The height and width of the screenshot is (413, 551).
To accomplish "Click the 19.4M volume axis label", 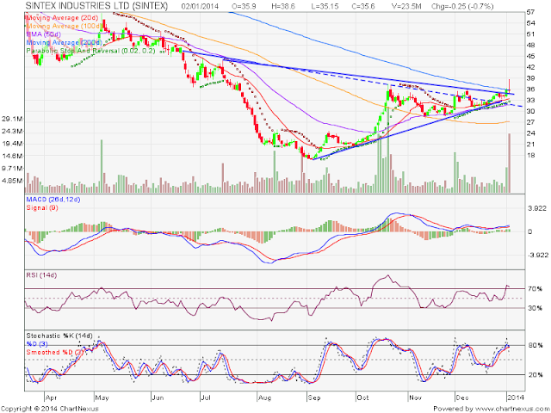I will pos(12,144).
